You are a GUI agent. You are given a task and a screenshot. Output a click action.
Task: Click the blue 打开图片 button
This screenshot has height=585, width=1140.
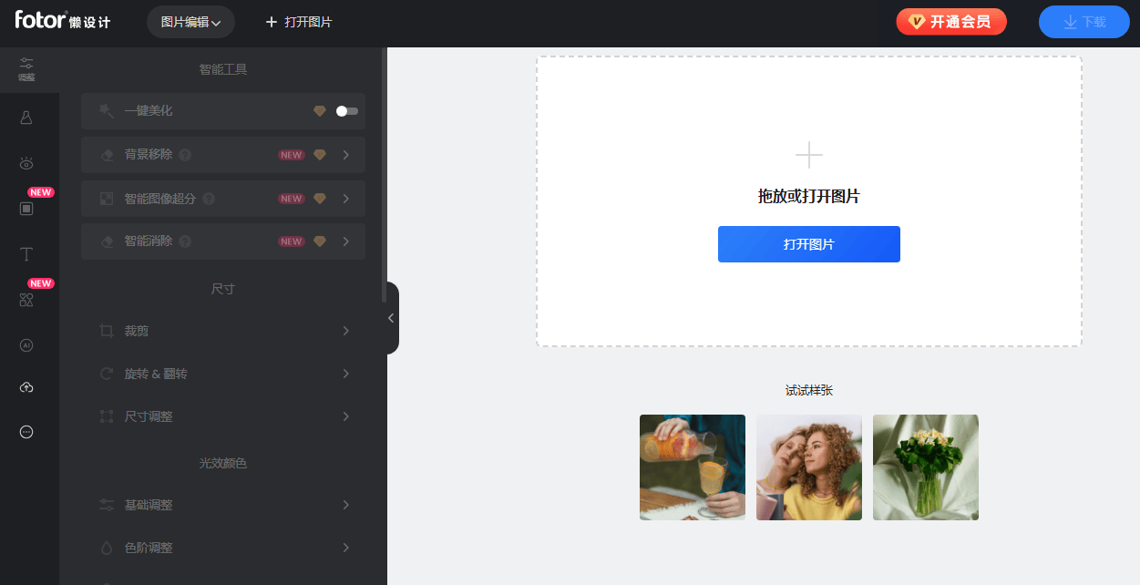click(808, 244)
